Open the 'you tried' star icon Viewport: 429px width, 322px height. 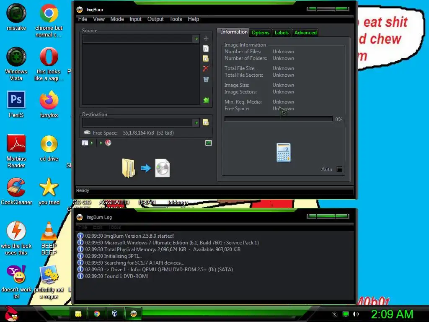49,191
